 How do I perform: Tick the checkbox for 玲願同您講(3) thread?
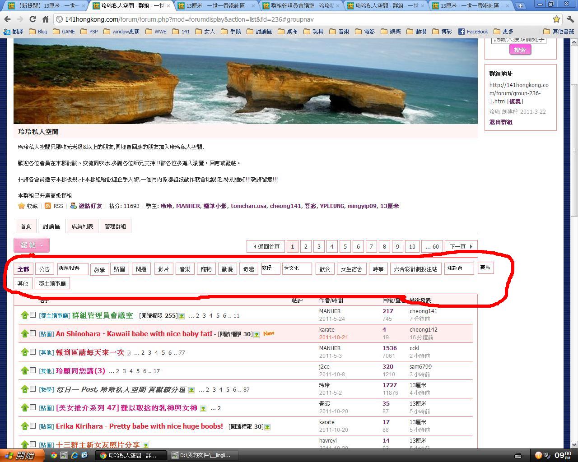33,370
